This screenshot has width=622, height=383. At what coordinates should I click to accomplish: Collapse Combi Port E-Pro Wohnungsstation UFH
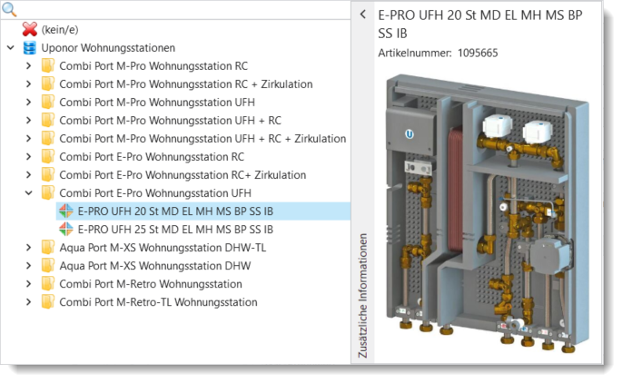click(x=28, y=193)
